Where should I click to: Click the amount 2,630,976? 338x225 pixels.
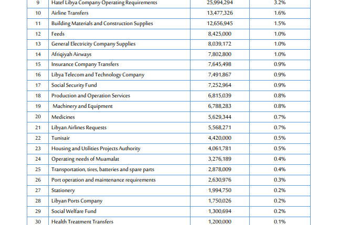pos(220,180)
